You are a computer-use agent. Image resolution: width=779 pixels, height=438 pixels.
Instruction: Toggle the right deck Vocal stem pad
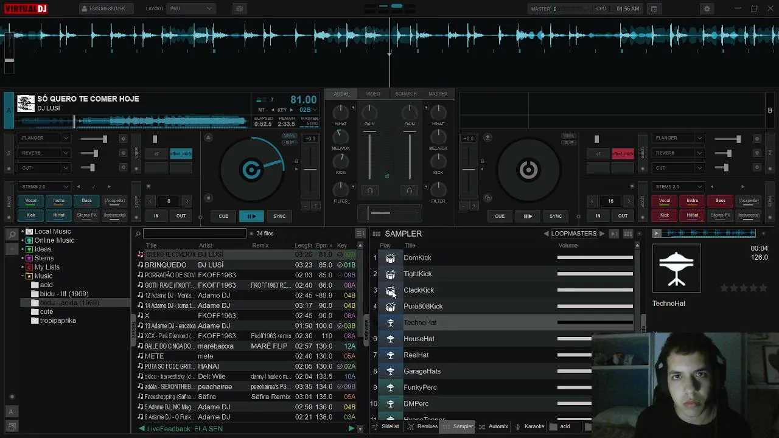665,201
